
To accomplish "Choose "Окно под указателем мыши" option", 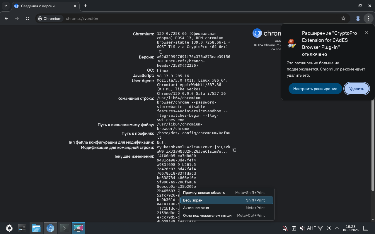I will pyautogui.click(x=227, y=216).
